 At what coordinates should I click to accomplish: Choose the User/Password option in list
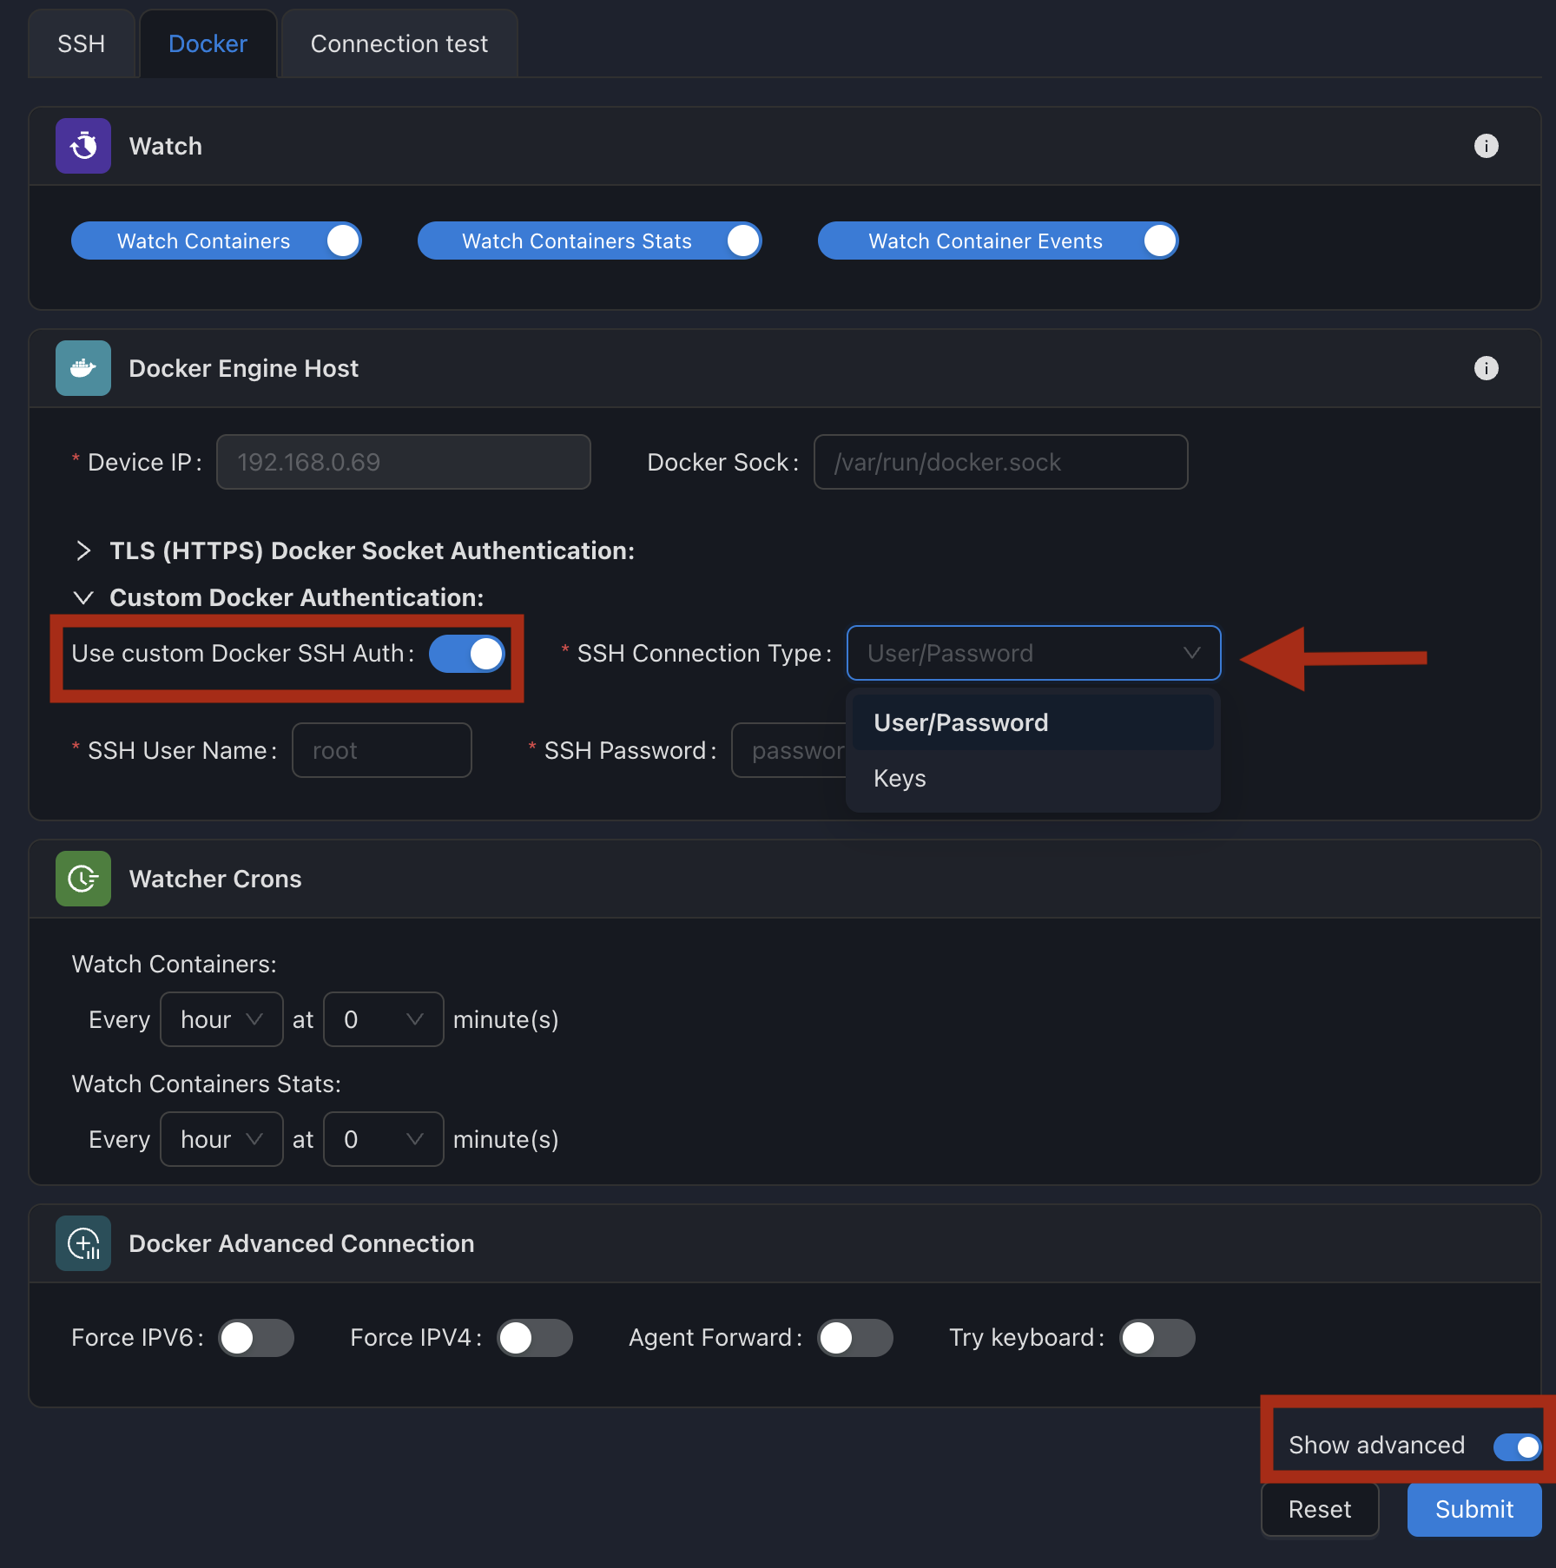pyautogui.click(x=1033, y=722)
